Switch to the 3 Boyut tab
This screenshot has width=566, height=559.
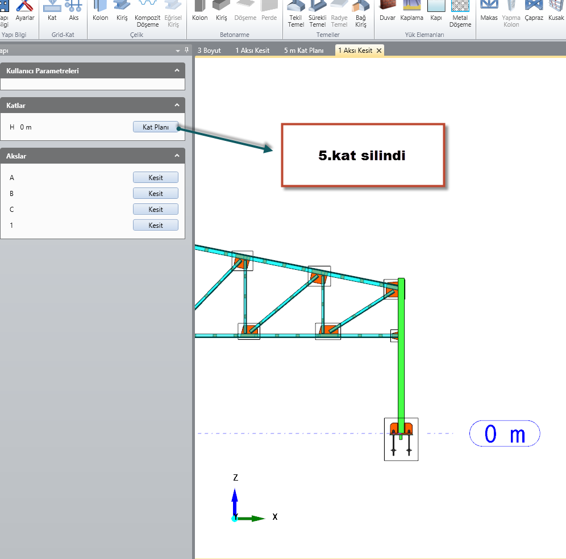point(209,51)
